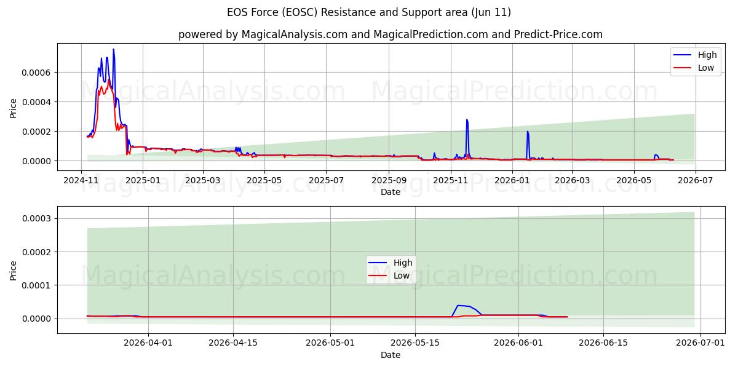738x369 pixels.
Task: Click the '2026-03' x-axis label
Action: 571,180
